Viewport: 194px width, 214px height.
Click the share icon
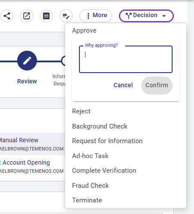point(7,16)
